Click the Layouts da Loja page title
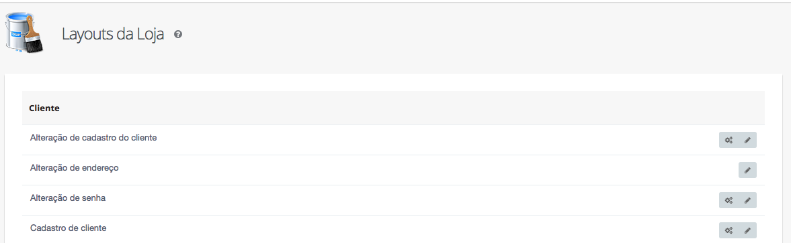 [x=113, y=35]
